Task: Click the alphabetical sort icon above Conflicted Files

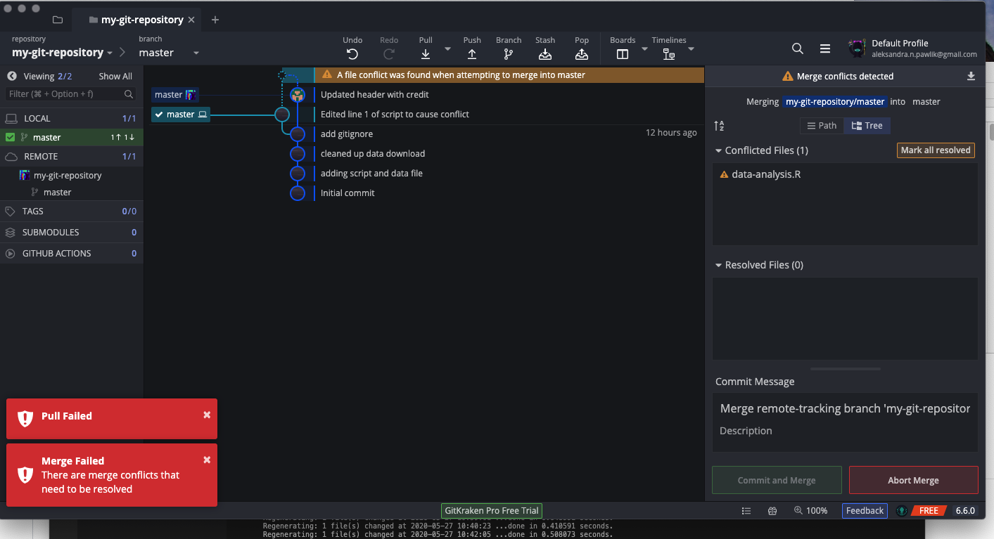Action: (x=719, y=126)
